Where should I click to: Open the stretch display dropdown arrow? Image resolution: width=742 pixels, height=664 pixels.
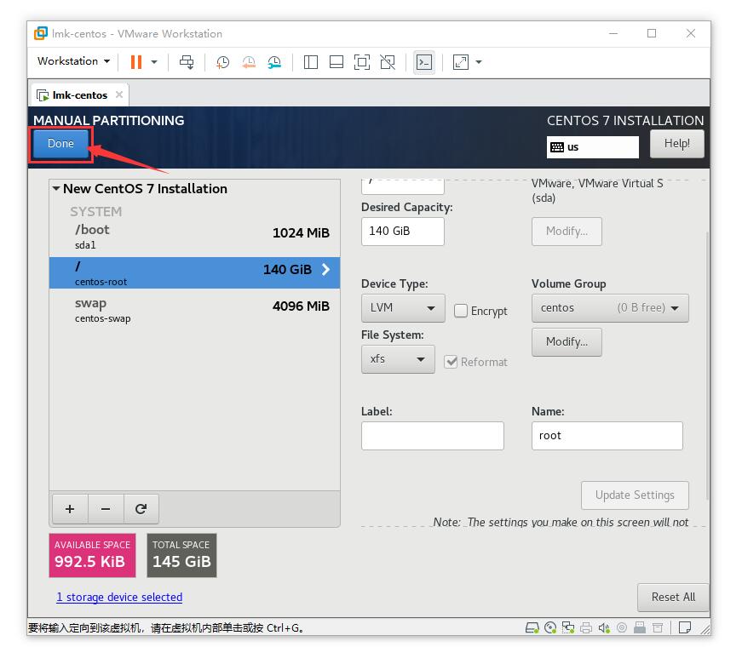point(479,62)
